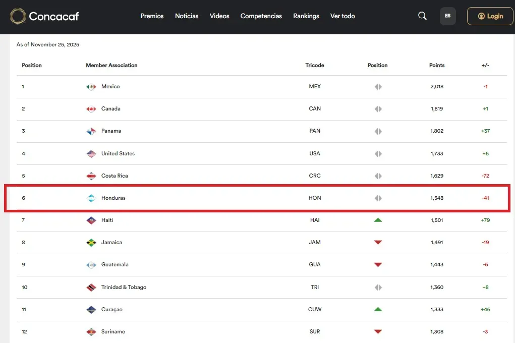The height and width of the screenshot is (343, 515).
Task: Open the Videos link
Action: 219,16
